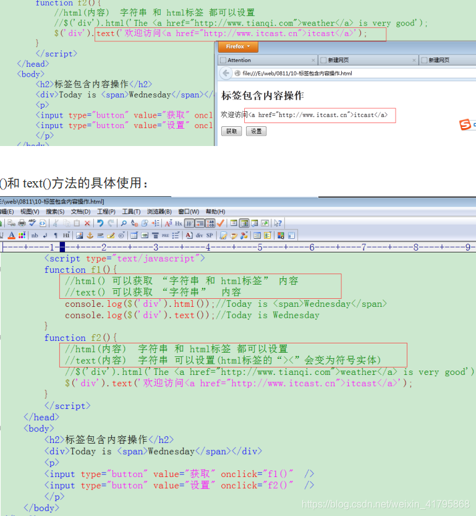The height and width of the screenshot is (516, 476).
Task: Click column 3 on the editor ruler
Action: (156, 247)
